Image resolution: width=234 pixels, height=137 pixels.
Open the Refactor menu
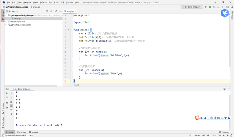[43, 2]
